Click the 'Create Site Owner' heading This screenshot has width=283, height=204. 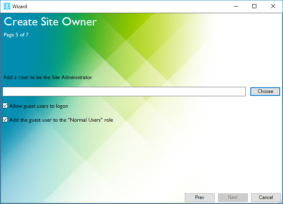[50, 22]
